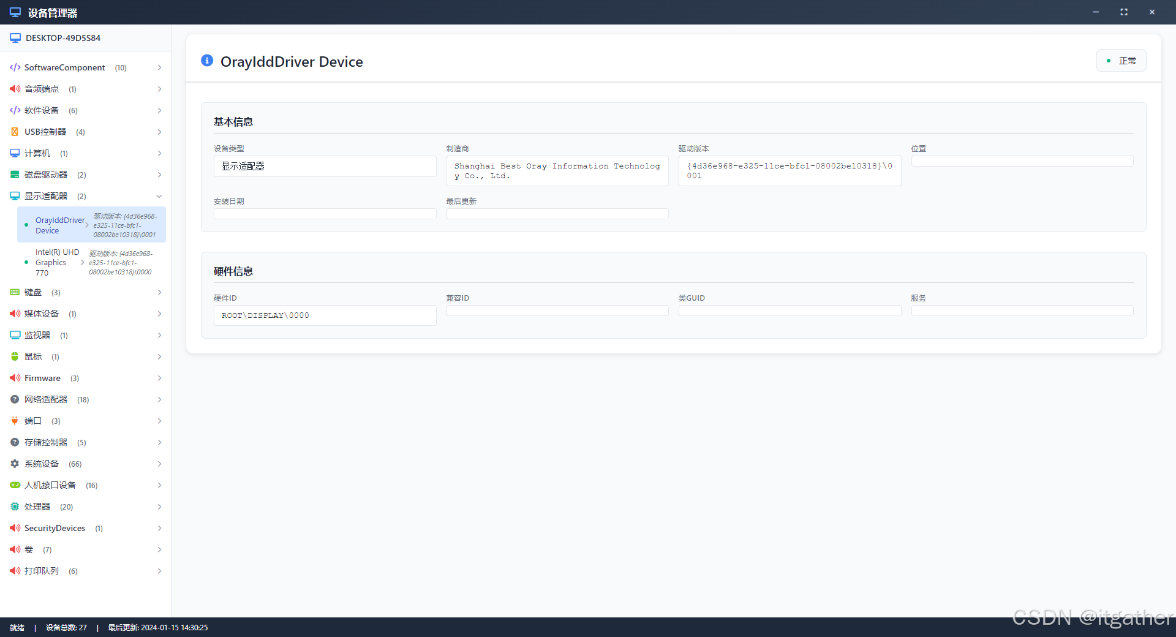
Task: Click the 人机接口设备 gamepad icon
Action: (x=15, y=485)
